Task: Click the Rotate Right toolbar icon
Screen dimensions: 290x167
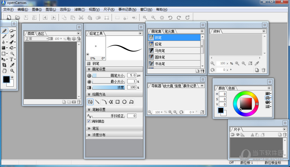Action: (x=179, y=17)
